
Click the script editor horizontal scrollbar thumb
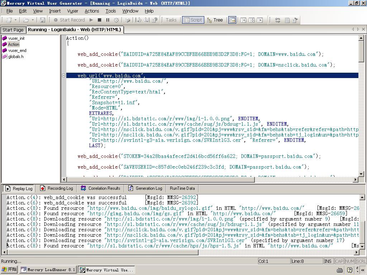click(161, 180)
